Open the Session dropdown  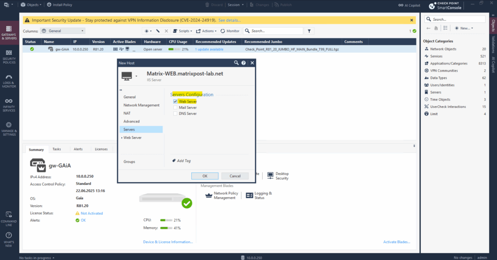click(x=236, y=5)
